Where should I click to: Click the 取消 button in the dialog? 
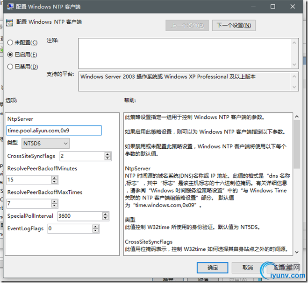pos(247,268)
